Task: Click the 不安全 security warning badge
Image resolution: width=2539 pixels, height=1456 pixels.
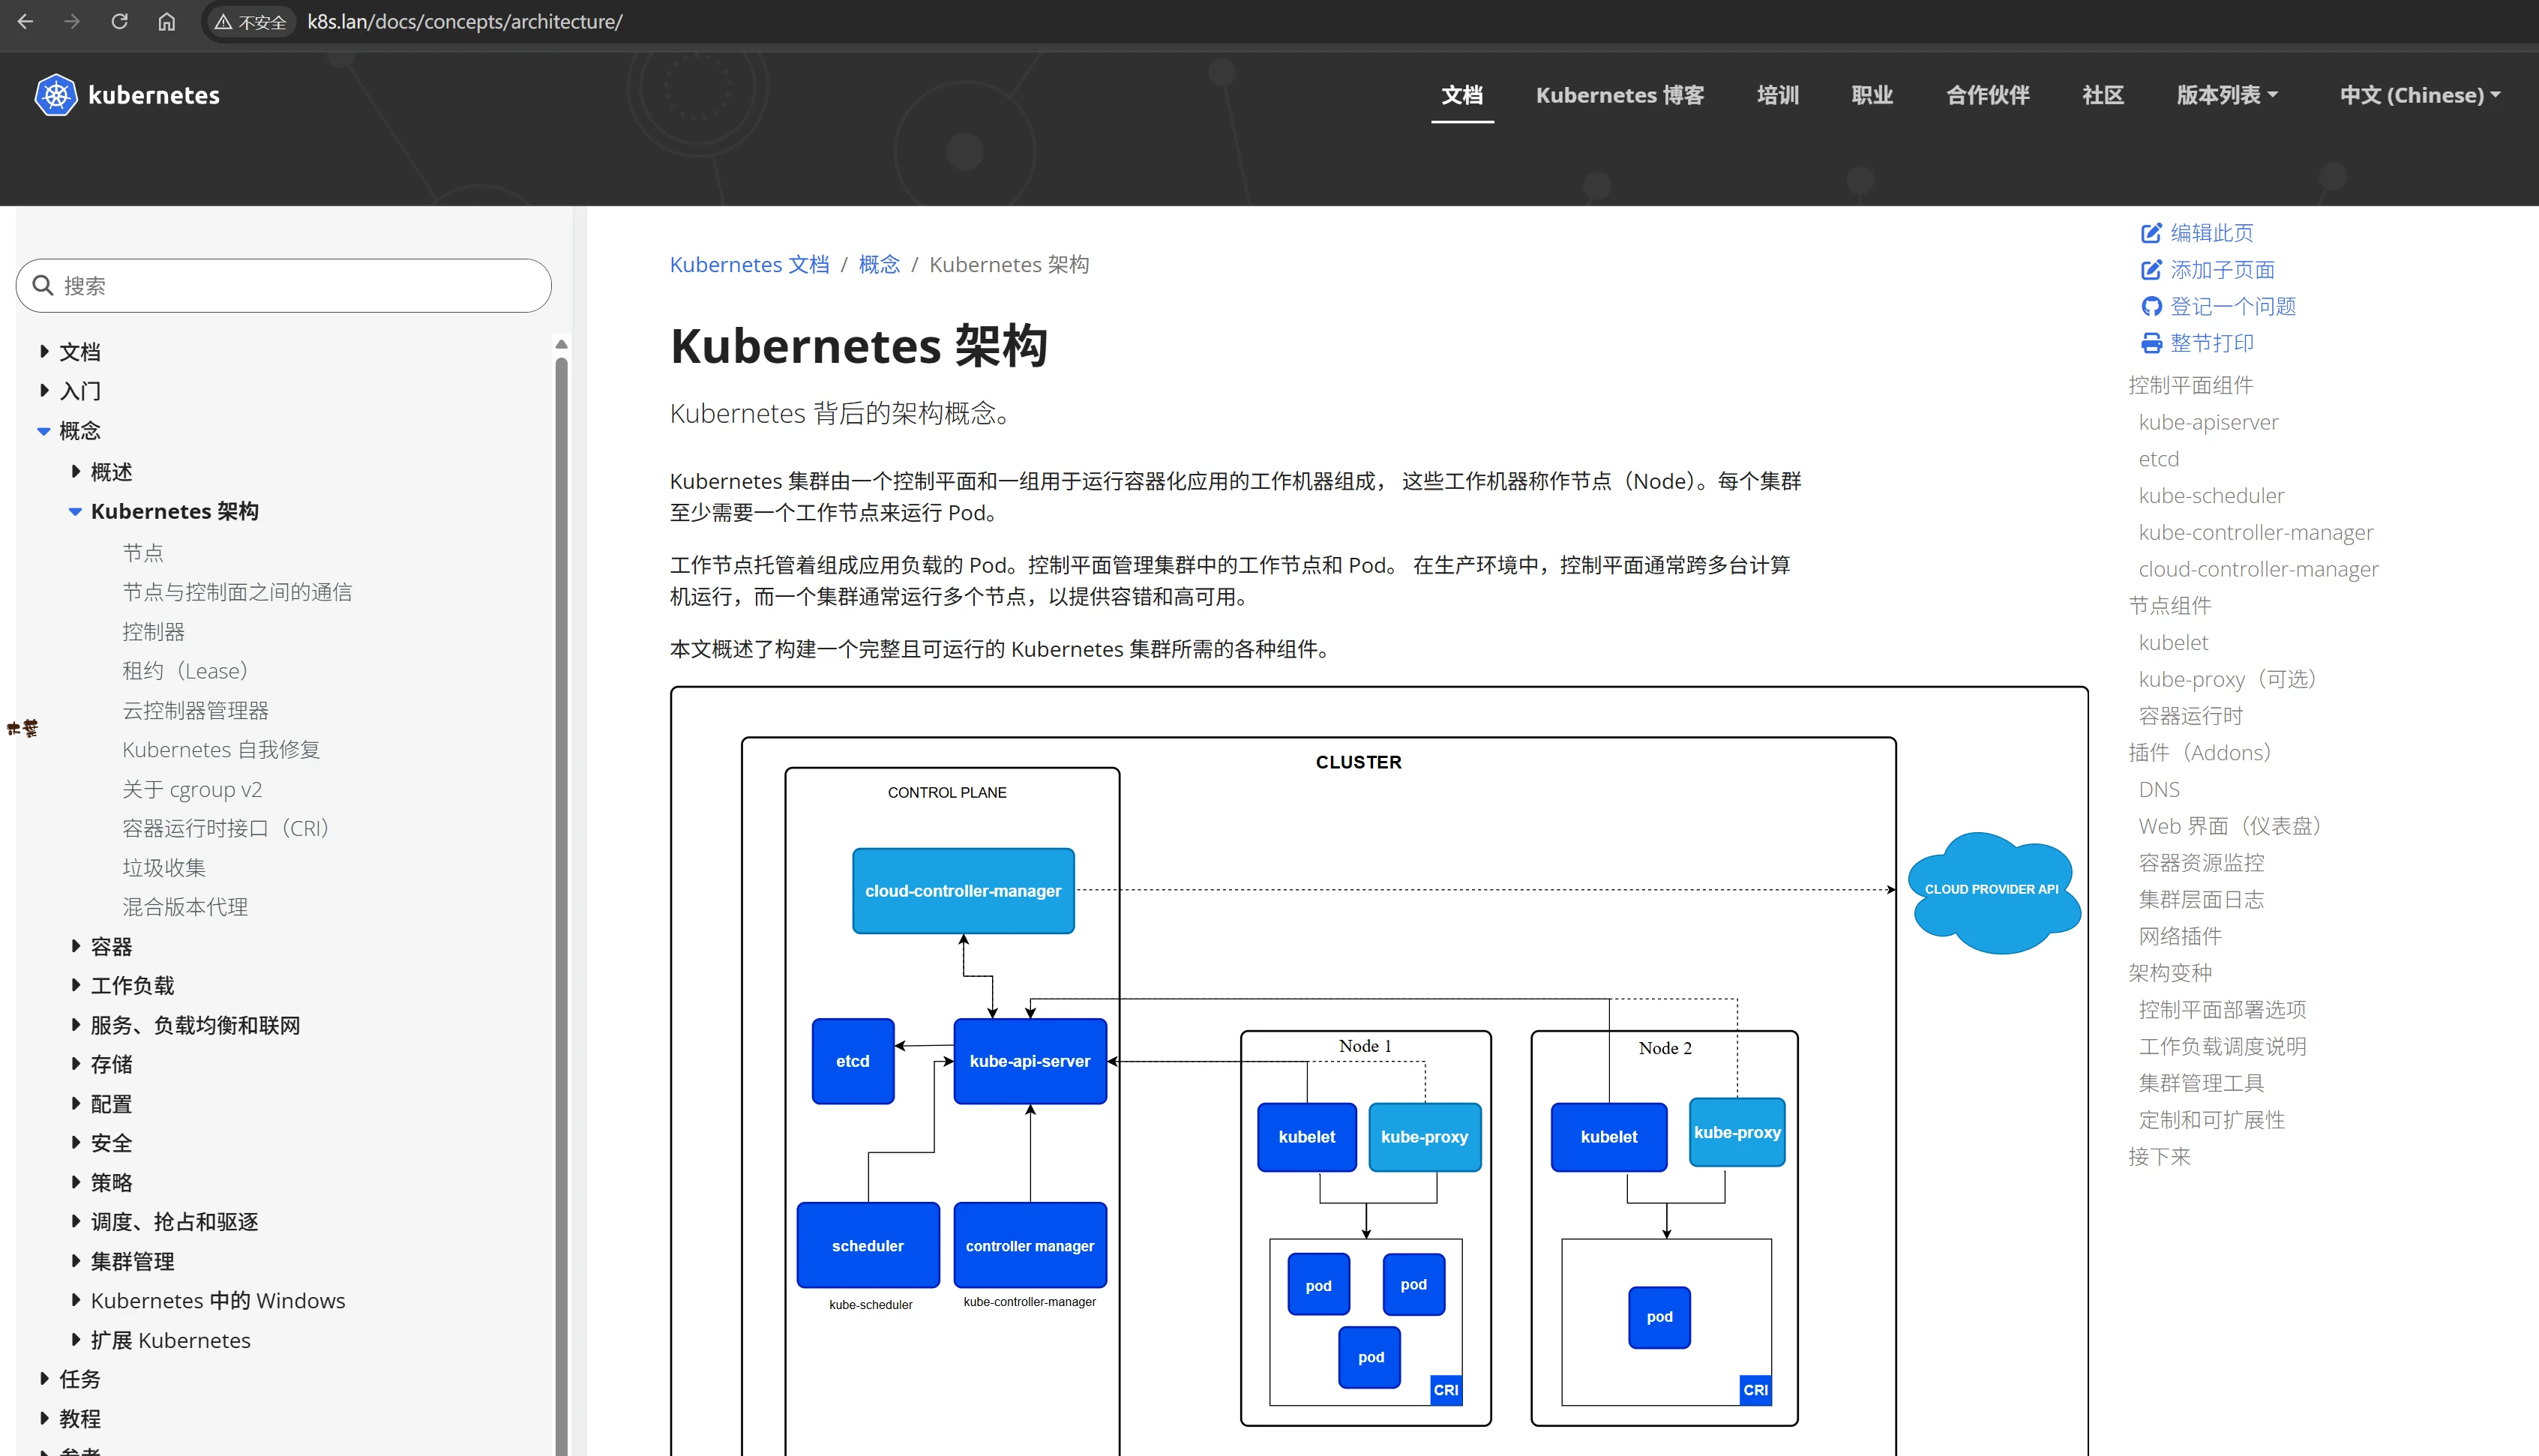Action: (x=250, y=22)
